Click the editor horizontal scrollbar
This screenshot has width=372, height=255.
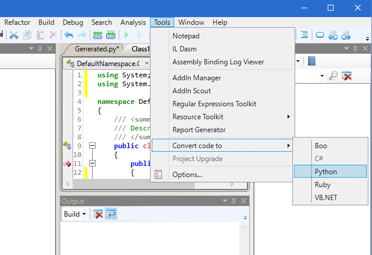[x=133, y=184]
